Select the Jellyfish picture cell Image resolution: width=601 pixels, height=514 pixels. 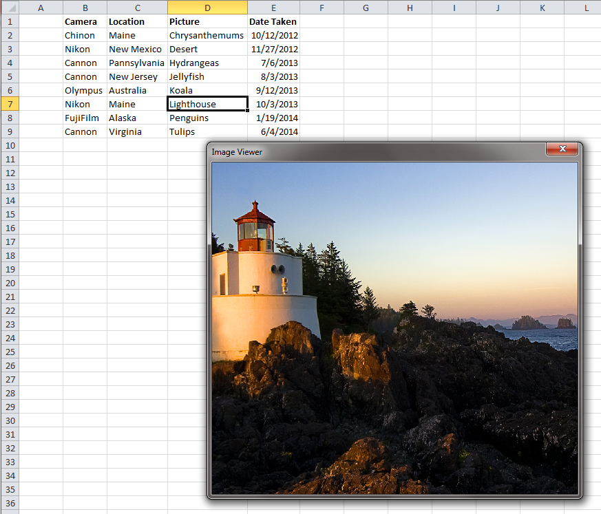[207, 76]
